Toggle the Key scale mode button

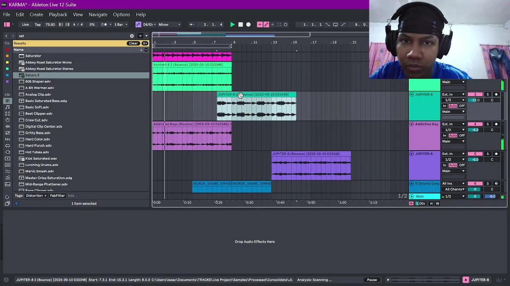click(x=138, y=25)
